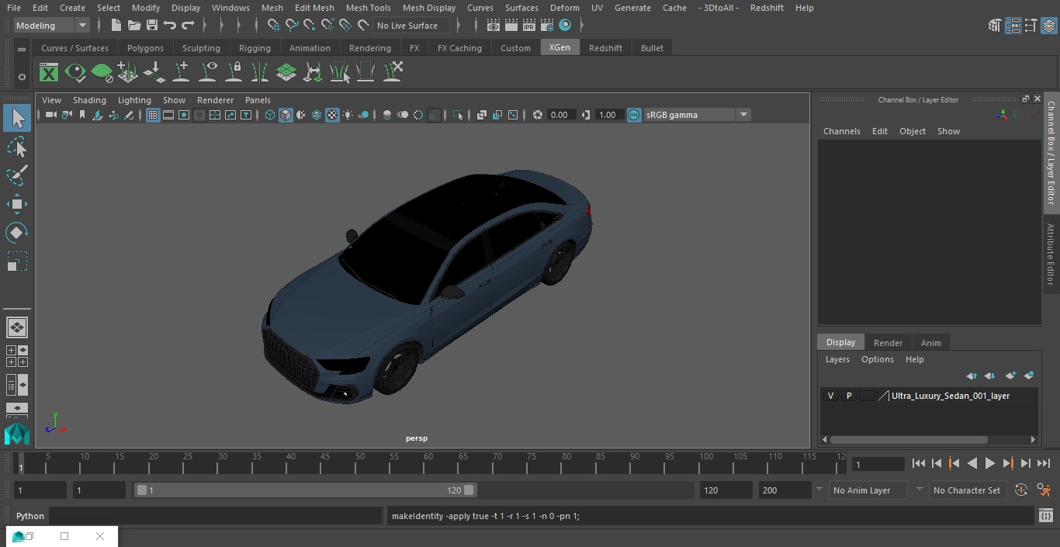This screenshot has width=1060, height=547.
Task: Open the Mesh Tools menu
Action: pyautogui.click(x=368, y=8)
